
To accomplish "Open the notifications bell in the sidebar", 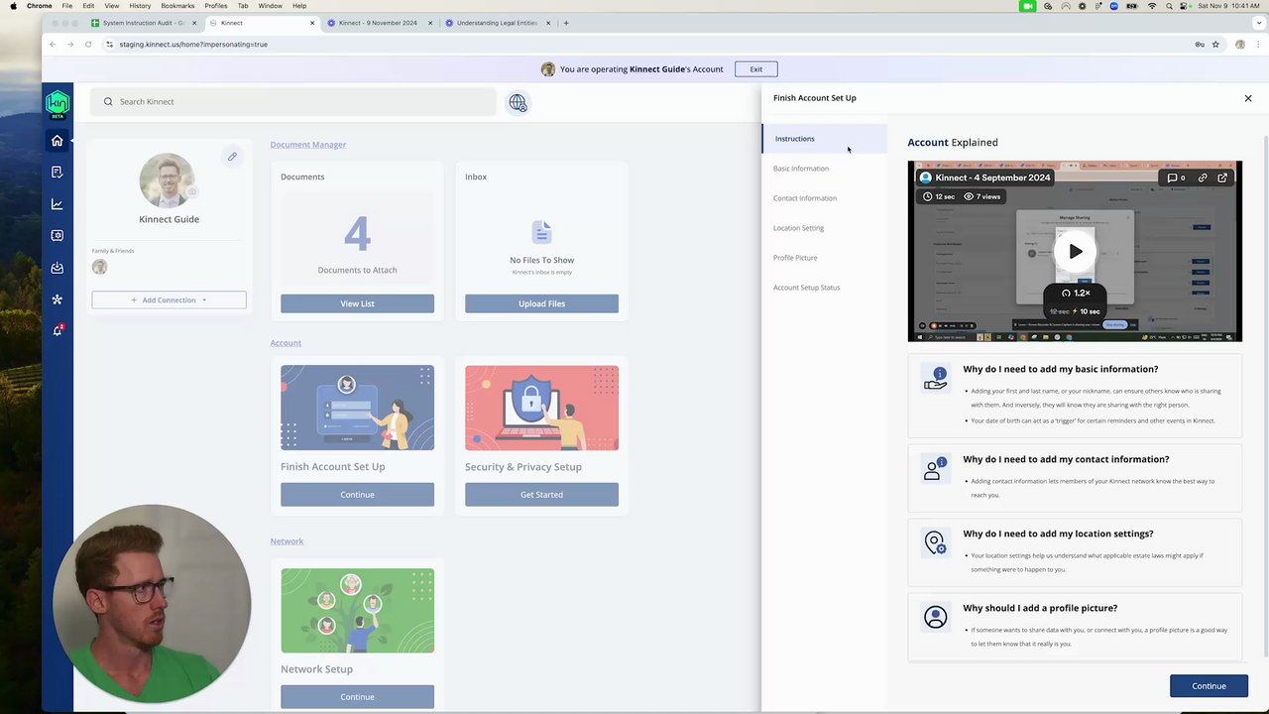I will [58, 330].
